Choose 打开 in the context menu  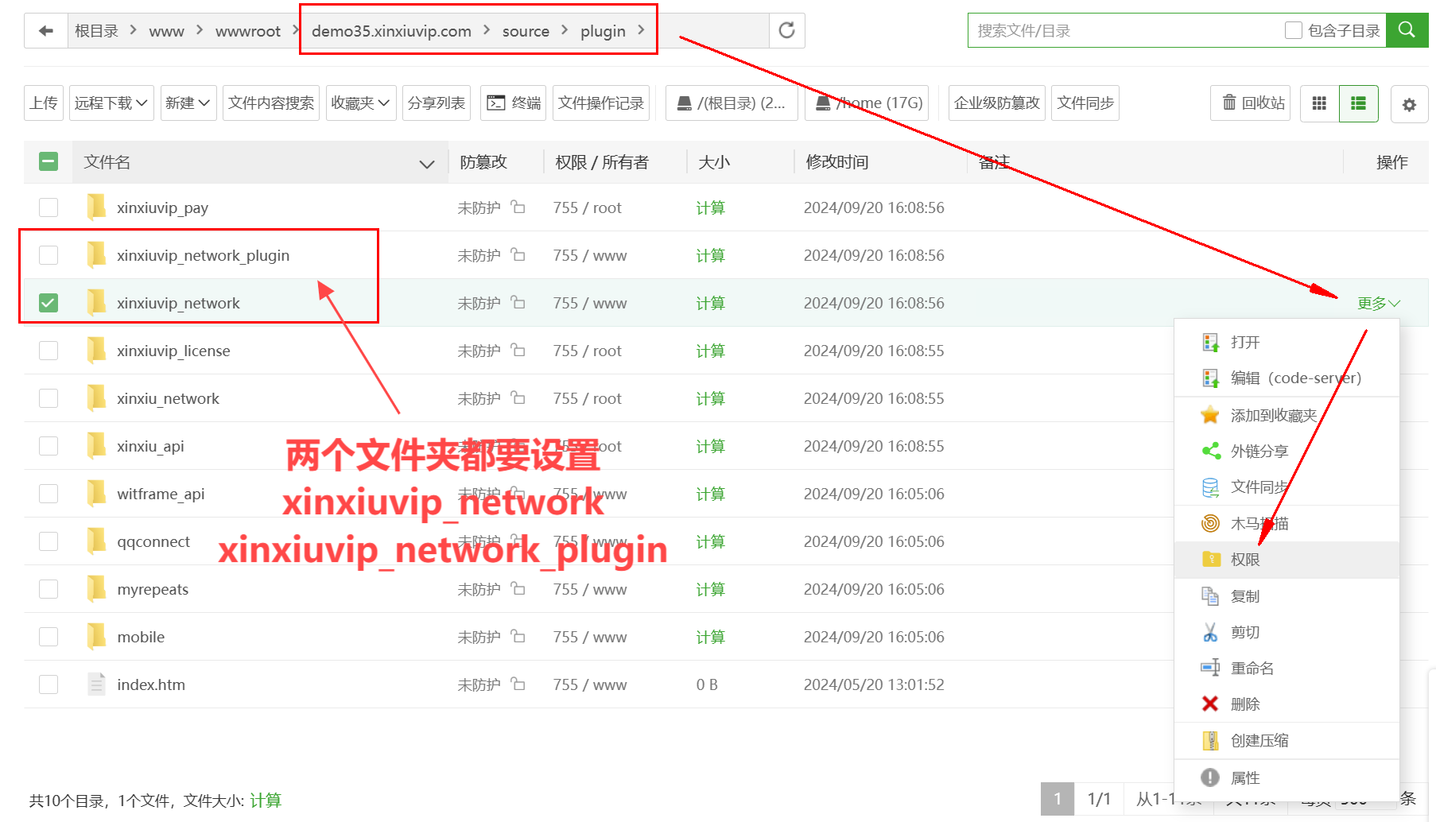(x=1287, y=342)
